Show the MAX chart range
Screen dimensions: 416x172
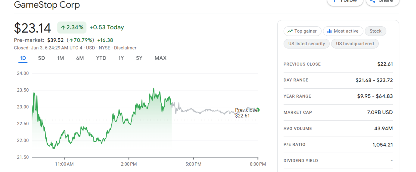(160, 58)
